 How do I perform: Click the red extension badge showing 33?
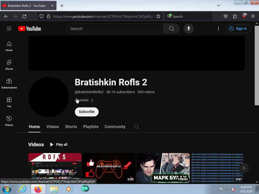click(244, 16)
